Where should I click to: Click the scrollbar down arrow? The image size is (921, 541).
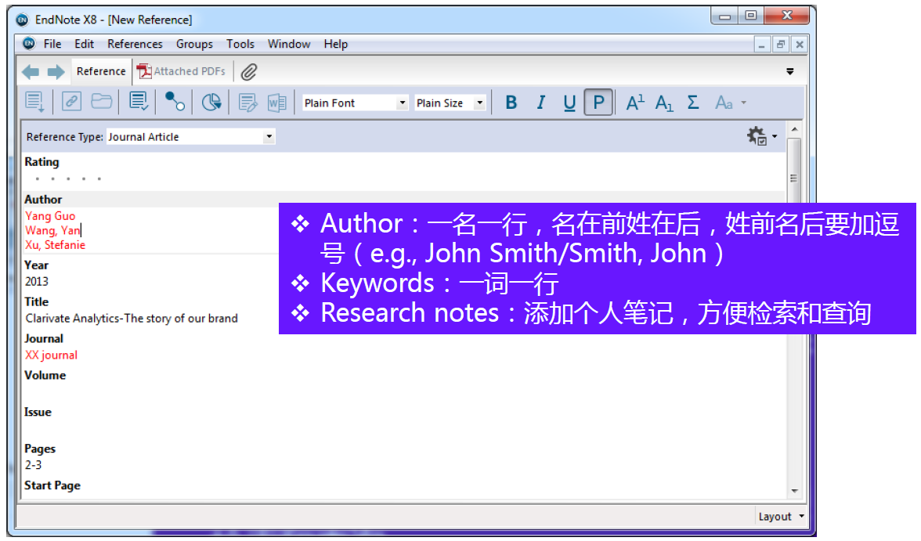(794, 491)
